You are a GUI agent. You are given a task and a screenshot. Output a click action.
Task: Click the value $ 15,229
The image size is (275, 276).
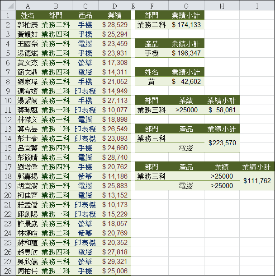115,214
